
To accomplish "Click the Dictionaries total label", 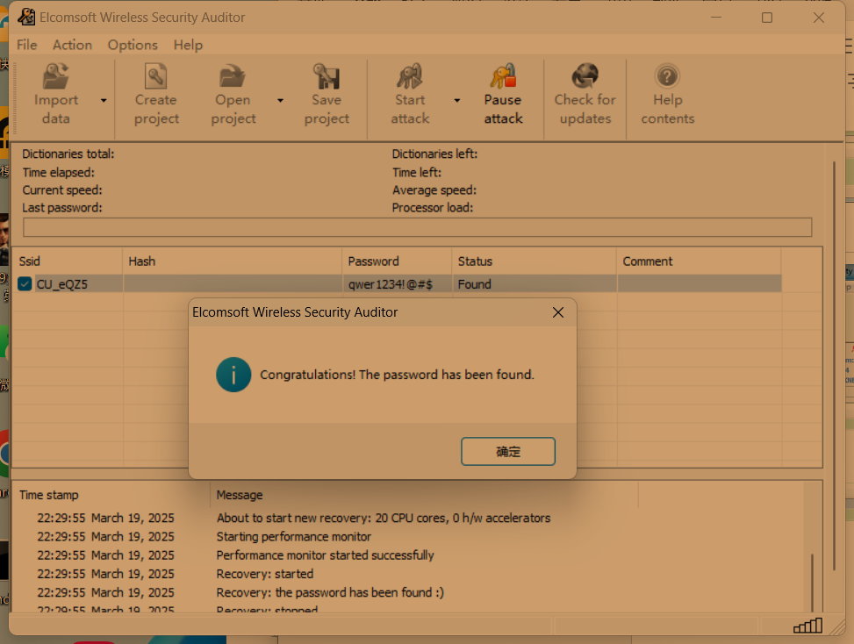I will (x=68, y=154).
